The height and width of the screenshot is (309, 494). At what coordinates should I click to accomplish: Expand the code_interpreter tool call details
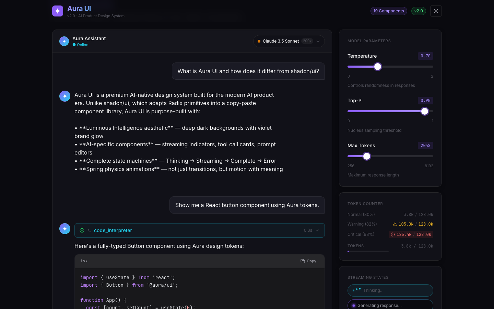(317, 230)
